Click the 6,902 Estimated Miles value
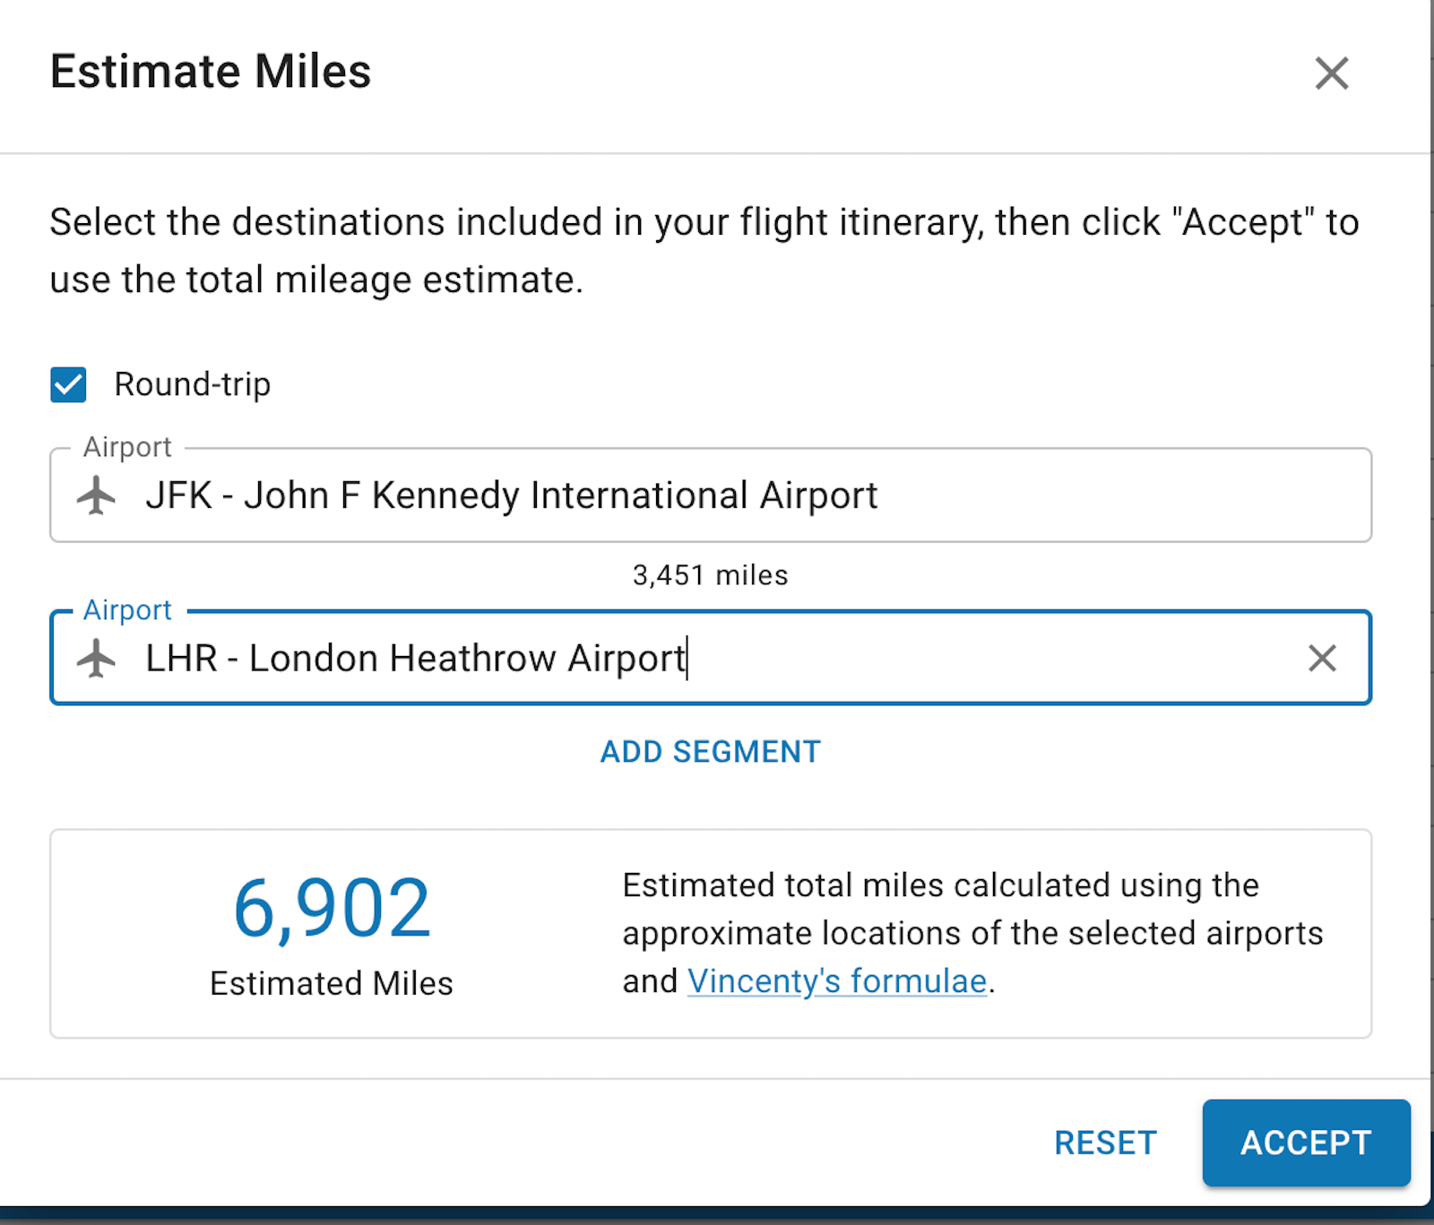This screenshot has height=1225, width=1434. pos(332,907)
